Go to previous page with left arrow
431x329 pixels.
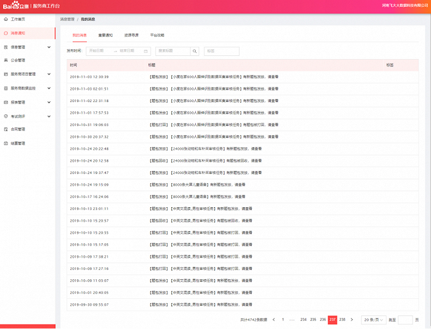(x=273, y=320)
